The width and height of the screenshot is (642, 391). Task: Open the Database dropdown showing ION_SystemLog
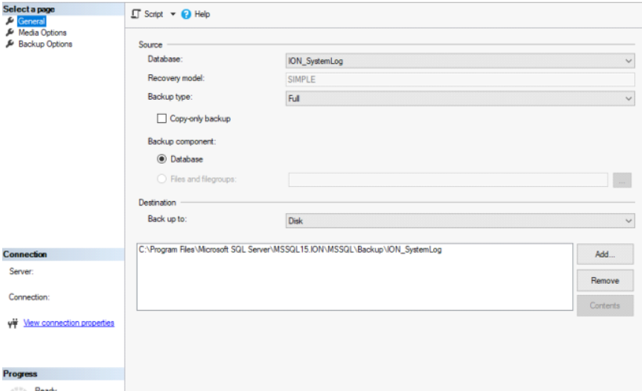pyautogui.click(x=460, y=61)
